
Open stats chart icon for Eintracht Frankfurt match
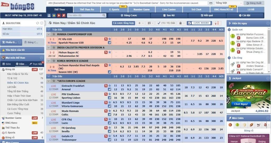pyautogui.click(x=109, y=89)
